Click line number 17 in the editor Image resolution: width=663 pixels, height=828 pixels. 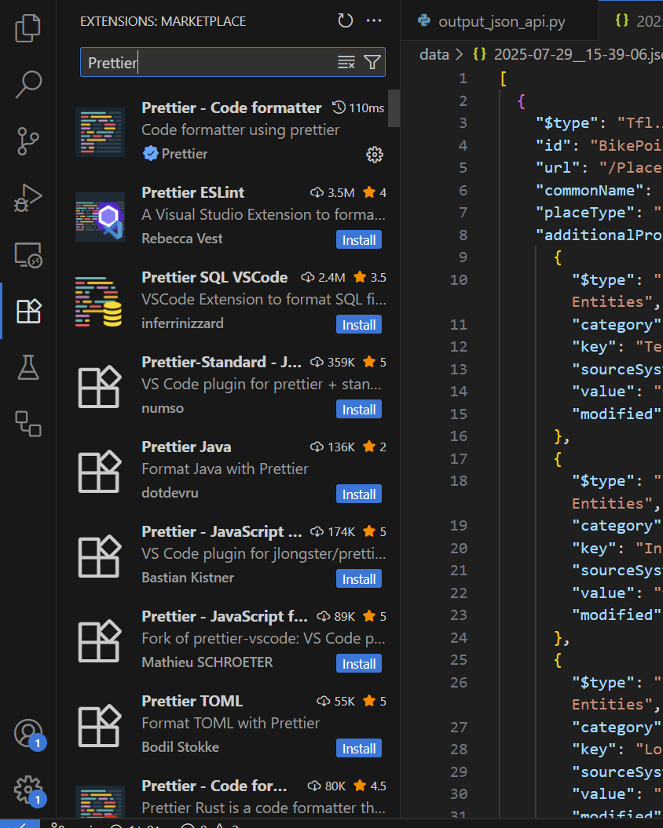459,459
